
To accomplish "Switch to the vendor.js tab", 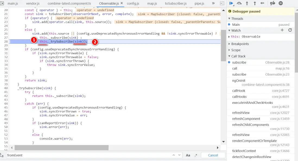I will pos(33,4).
